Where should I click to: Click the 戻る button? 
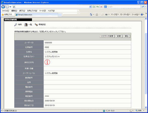click(x=127, y=36)
